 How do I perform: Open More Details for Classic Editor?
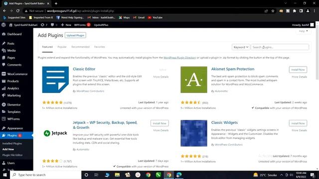pyautogui.click(x=160, y=77)
